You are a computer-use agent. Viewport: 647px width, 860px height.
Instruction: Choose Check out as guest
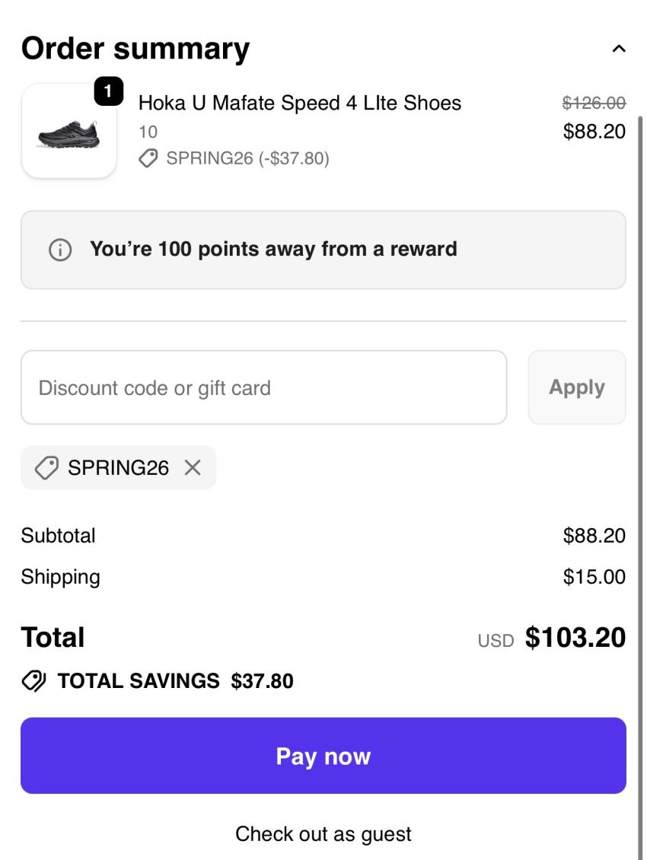click(x=323, y=833)
